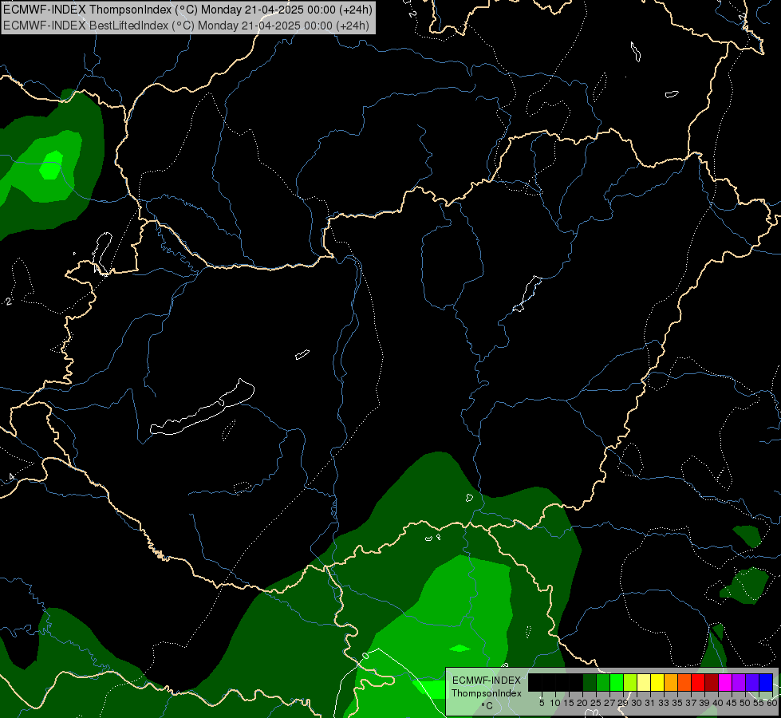Select the indigo 50–55 legend swatch
This screenshot has height=718, width=781.
[752, 682]
